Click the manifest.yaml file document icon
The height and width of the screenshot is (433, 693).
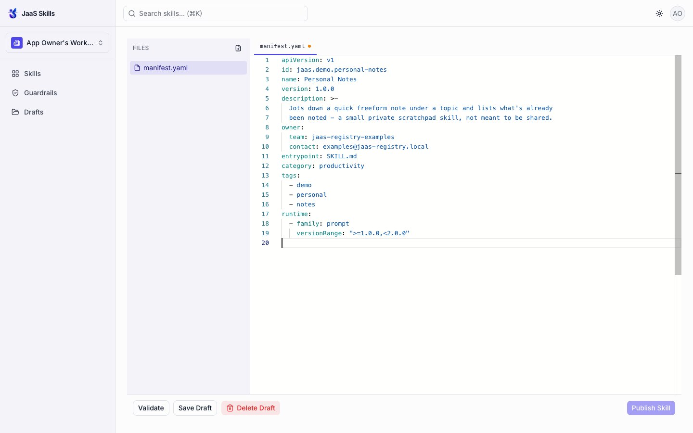[x=137, y=68]
